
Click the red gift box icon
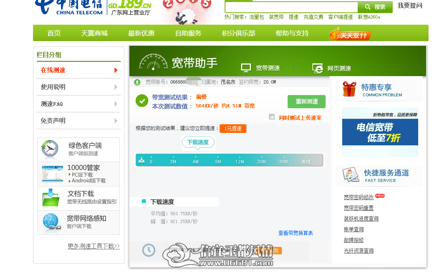point(349,89)
